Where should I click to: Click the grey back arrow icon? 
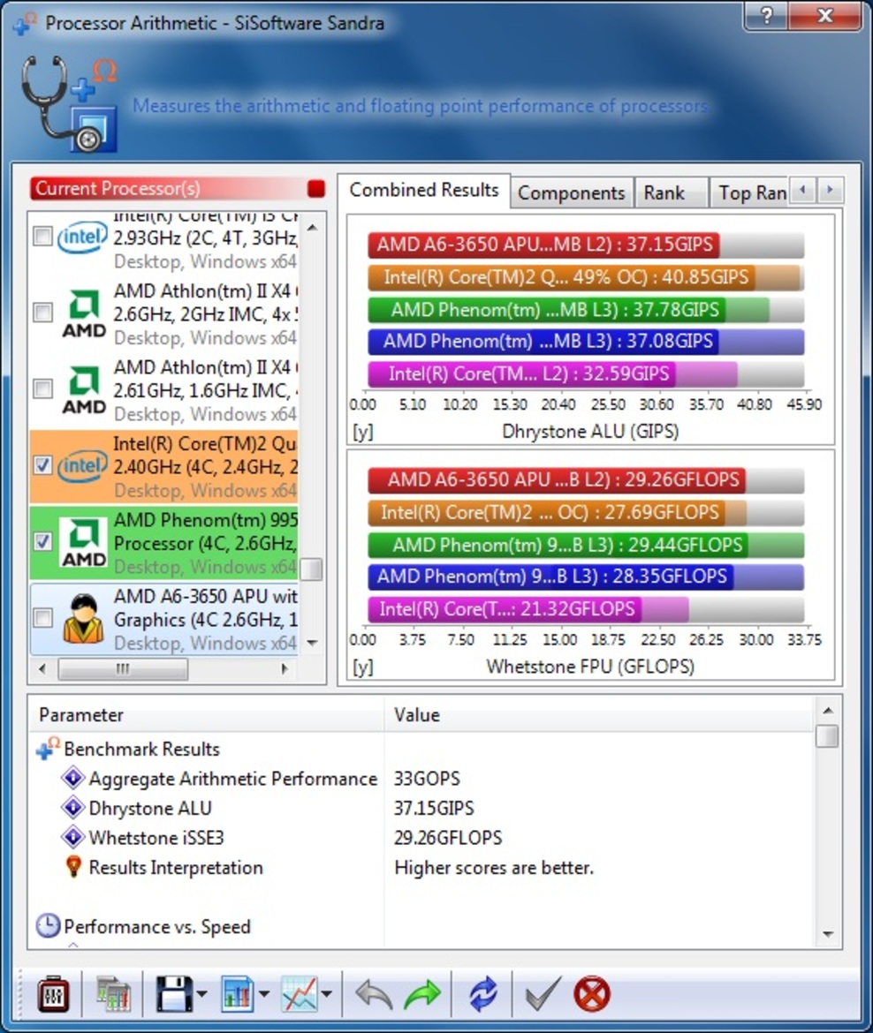(375, 994)
